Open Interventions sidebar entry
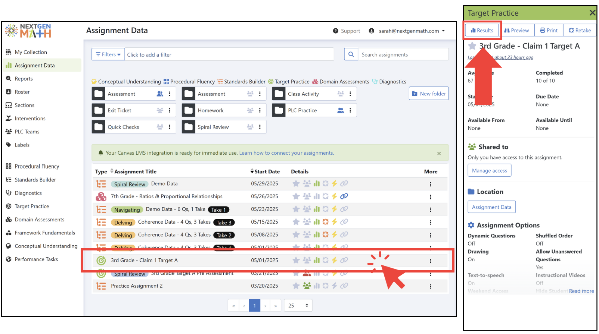 [30, 119]
